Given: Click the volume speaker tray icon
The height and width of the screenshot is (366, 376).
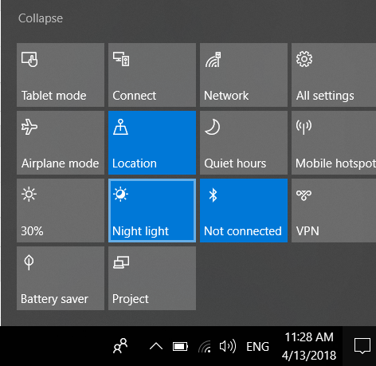Looking at the screenshot, I should (228, 346).
